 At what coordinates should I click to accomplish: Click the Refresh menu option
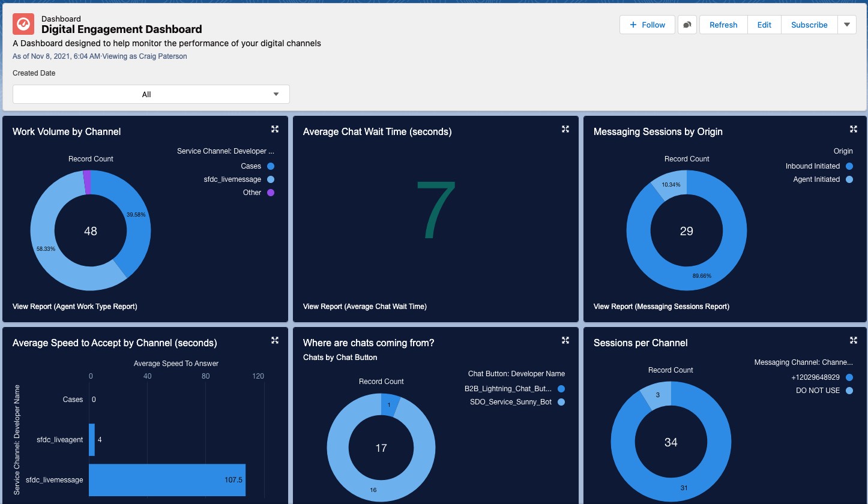coord(723,25)
